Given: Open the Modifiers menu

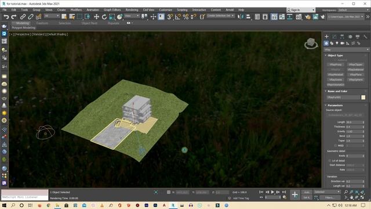Looking at the screenshot, I should click(76, 10).
